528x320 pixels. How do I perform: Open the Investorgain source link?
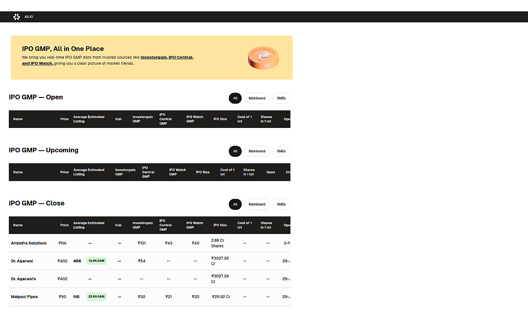pyautogui.click(x=154, y=57)
